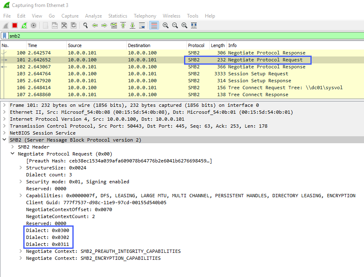The image size is (364, 277).
Task: Open Find Packet magnifier tool
Action: pyautogui.click(x=85, y=25)
